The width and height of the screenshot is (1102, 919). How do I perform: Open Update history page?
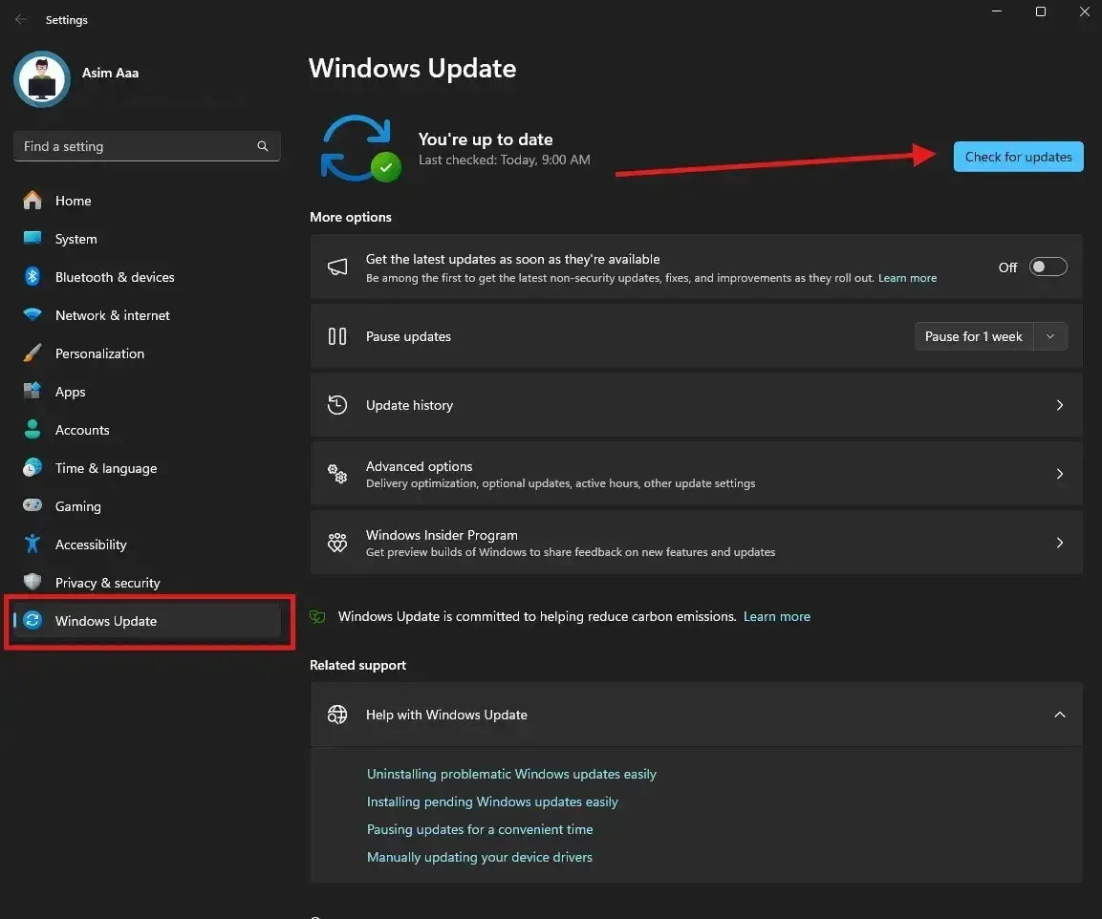point(696,405)
